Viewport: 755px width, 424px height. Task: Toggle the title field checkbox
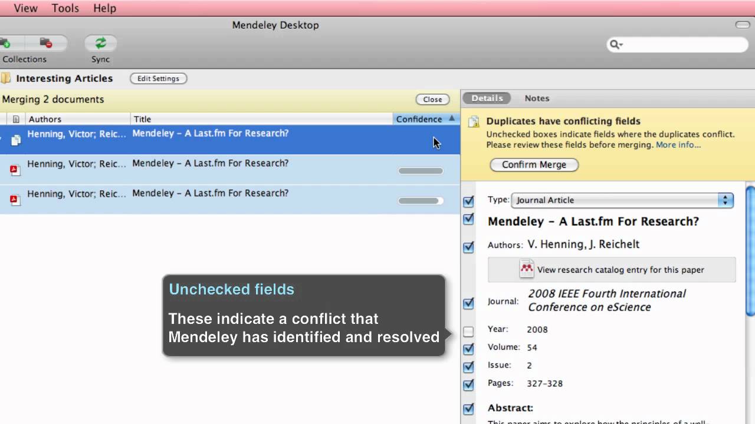[468, 219]
